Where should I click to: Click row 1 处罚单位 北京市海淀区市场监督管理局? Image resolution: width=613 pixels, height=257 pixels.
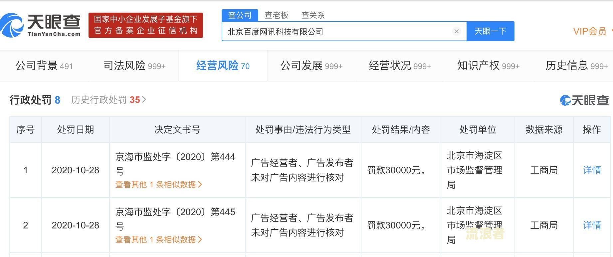(475, 170)
